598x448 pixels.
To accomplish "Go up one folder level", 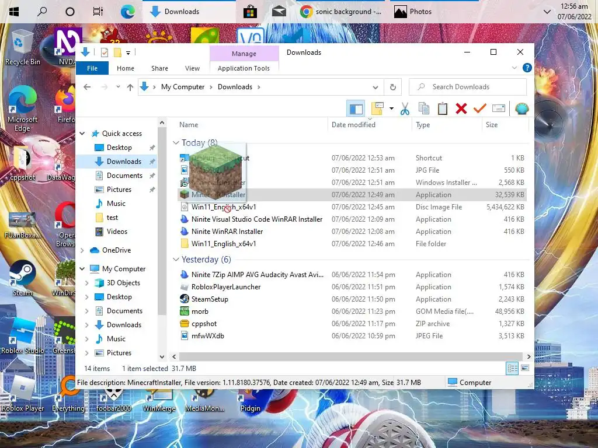I will click(x=130, y=87).
